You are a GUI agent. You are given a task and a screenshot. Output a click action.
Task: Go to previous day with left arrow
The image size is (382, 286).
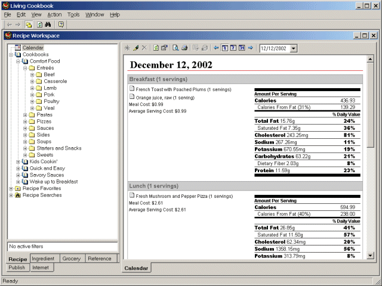click(x=216, y=48)
